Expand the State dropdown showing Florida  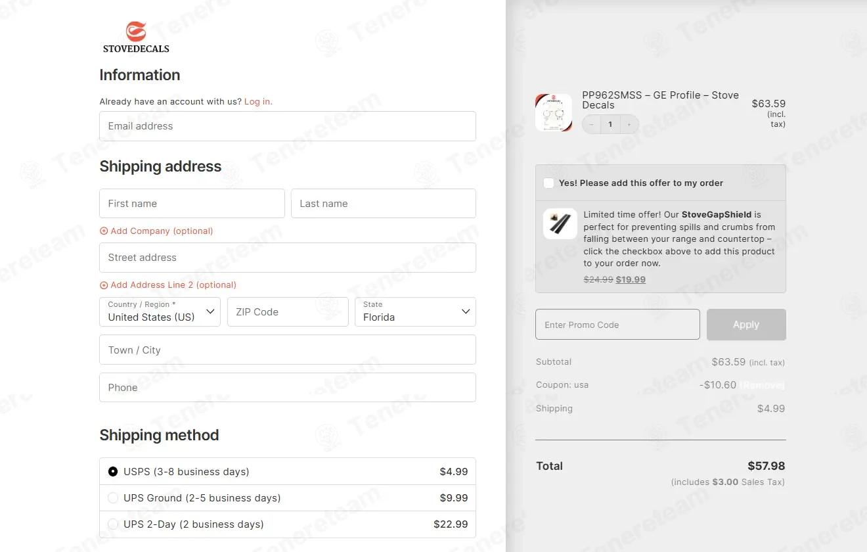415,312
